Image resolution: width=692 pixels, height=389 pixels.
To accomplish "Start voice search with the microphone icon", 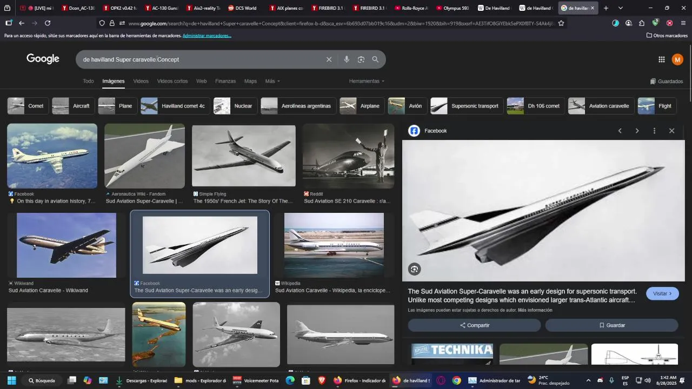I will click(347, 59).
